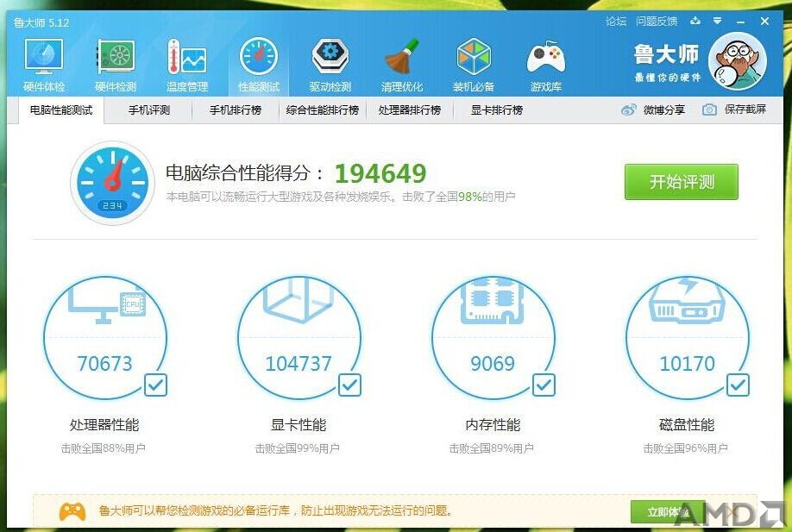Open the 装机必备 essential software cube
Screen dimensions: 792x532
tap(474, 66)
